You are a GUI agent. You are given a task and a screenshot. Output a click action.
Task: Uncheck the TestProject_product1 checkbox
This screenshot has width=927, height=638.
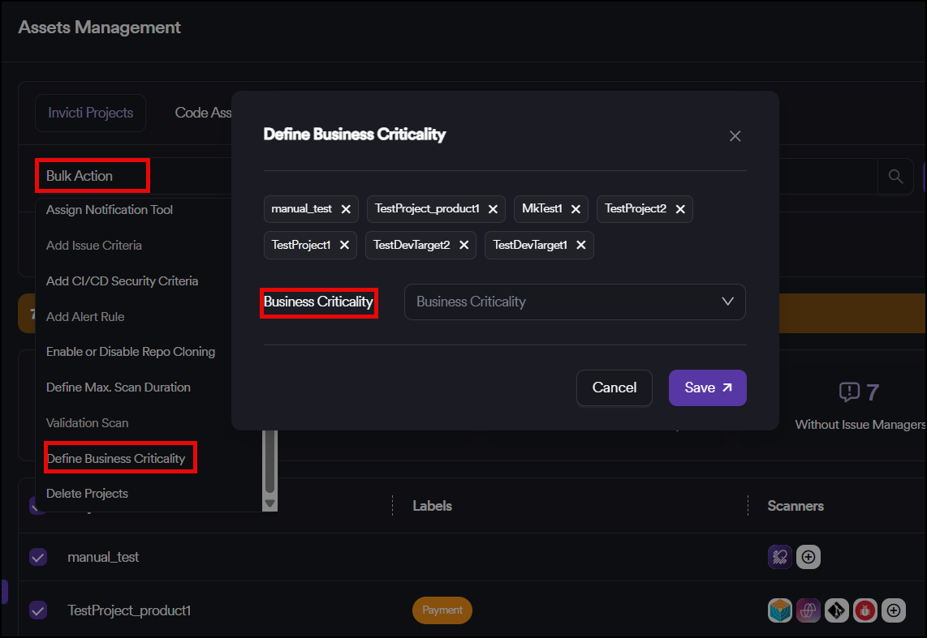38,610
